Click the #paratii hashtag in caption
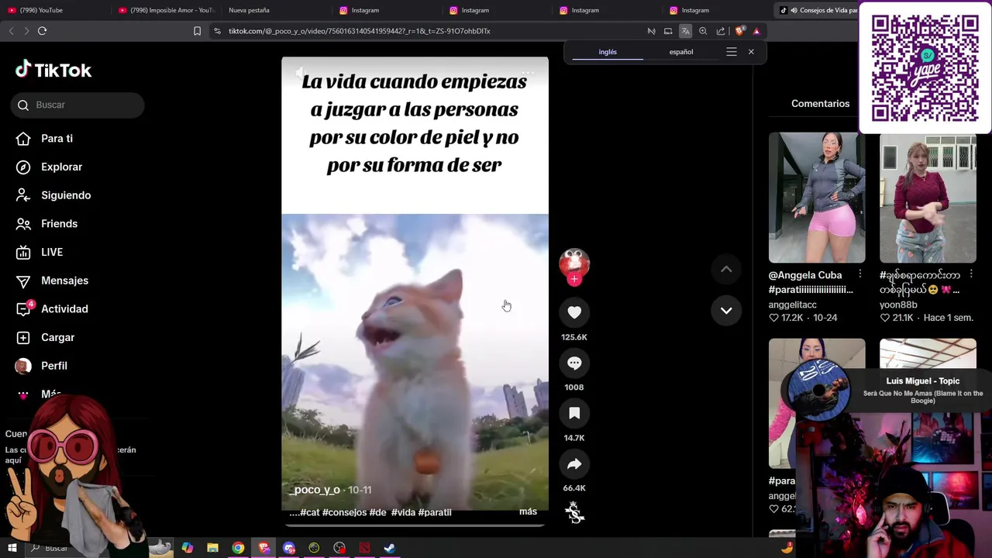 tap(435, 512)
